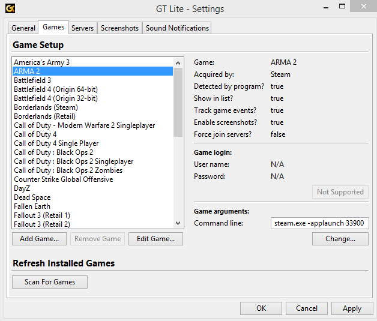Select DayZ in the game list
Viewport: 377px width, 321px height.
click(93, 188)
